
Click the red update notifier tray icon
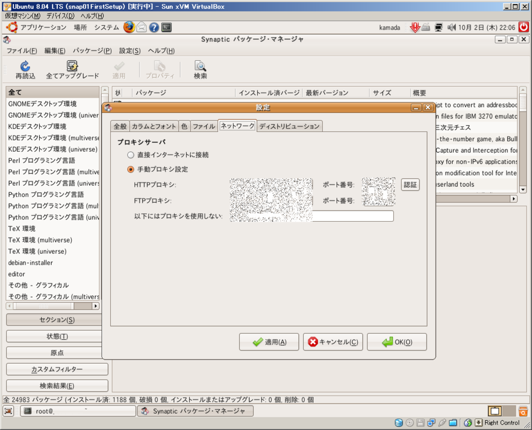tap(415, 27)
